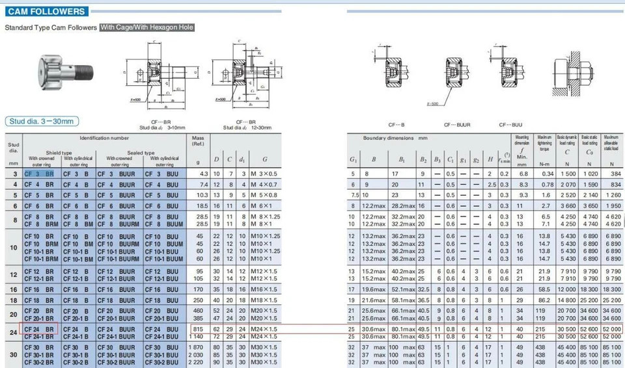Select the 'CF 16 BR' cell
625x368 pixels.
click(39, 289)
